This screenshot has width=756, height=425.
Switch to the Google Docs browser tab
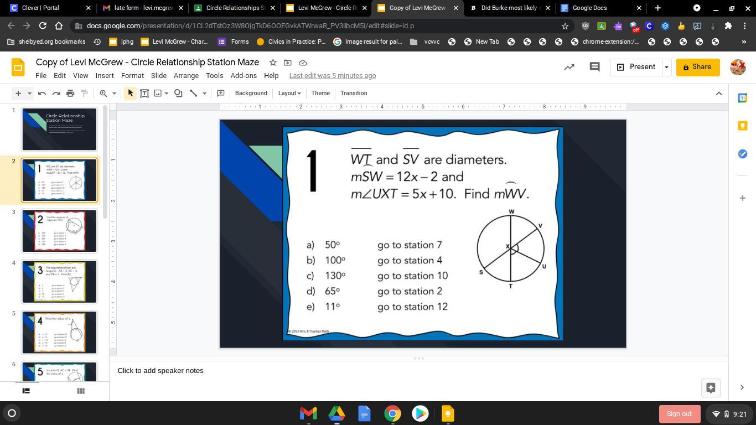pyautogui.click(x=600, y=8)
